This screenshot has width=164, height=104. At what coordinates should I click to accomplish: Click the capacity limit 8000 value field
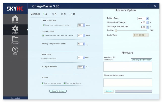(80, 36)
